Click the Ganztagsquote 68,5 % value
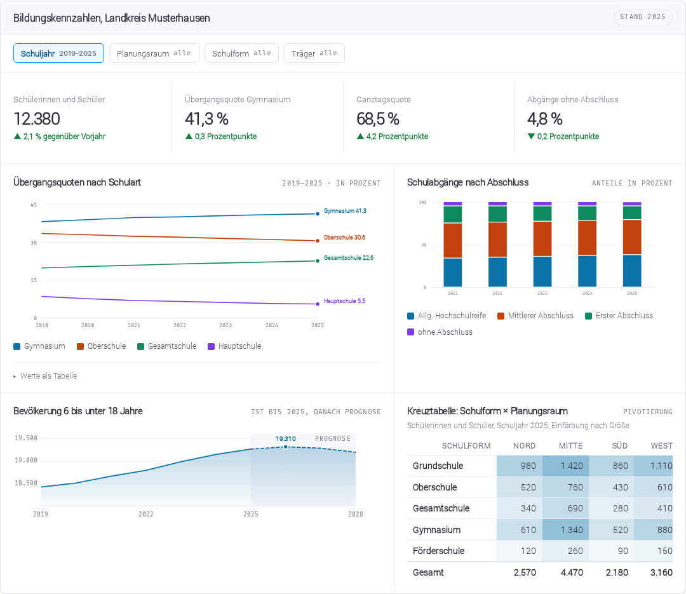 tap(377, 119)
